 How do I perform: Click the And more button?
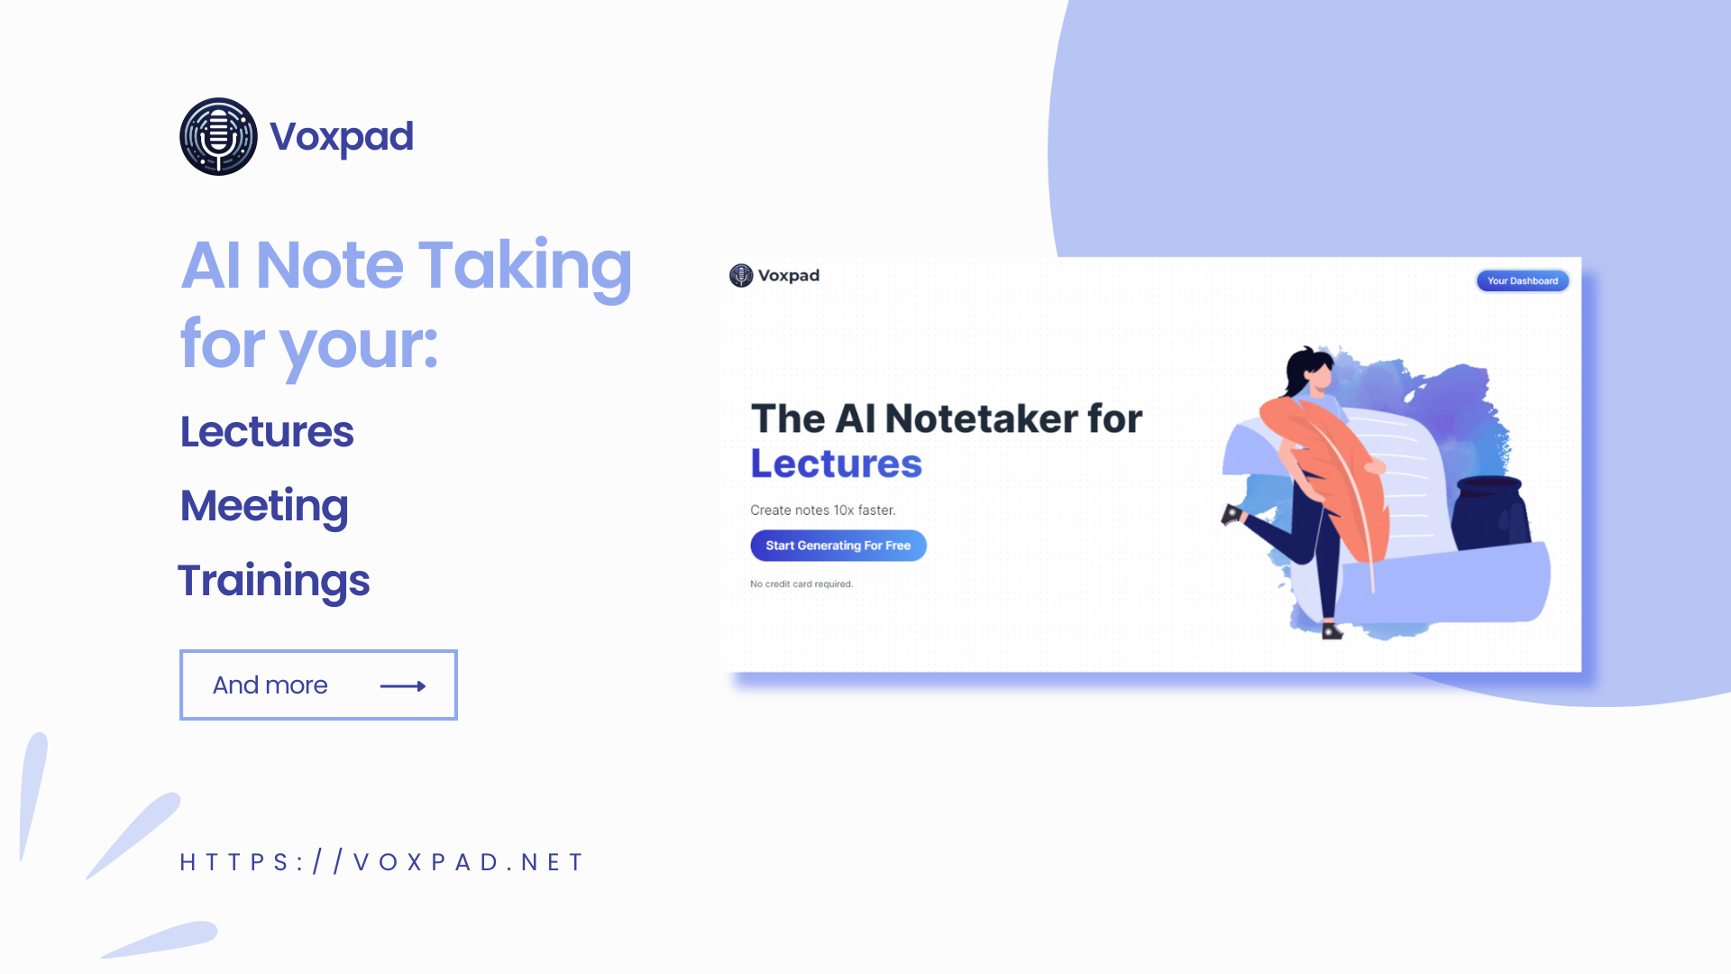(317, 685)
